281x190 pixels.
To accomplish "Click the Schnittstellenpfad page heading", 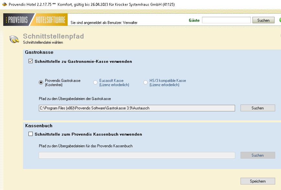I will [53, 36].
